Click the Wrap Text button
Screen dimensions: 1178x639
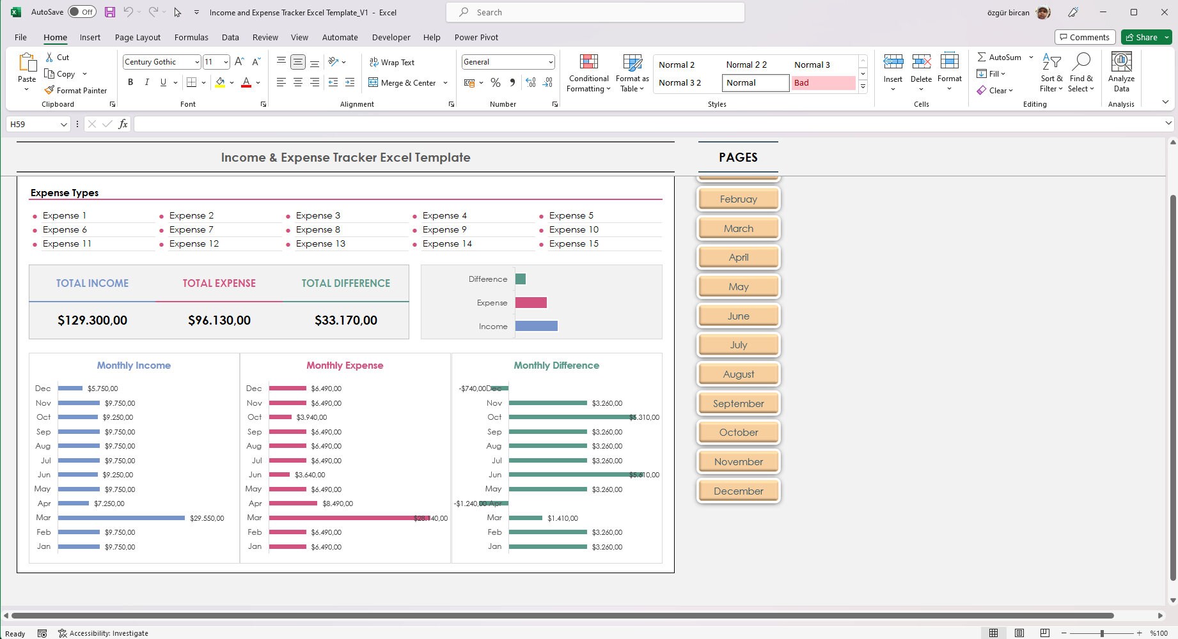(x=392, y=62)
